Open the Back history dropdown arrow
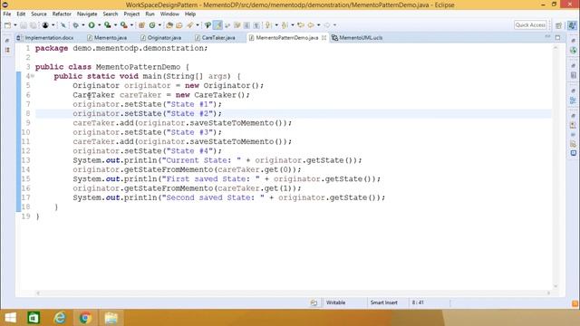 (318, 25)
